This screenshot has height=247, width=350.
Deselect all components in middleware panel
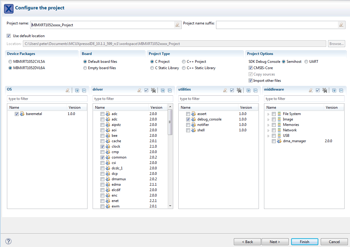coord(325,91)
